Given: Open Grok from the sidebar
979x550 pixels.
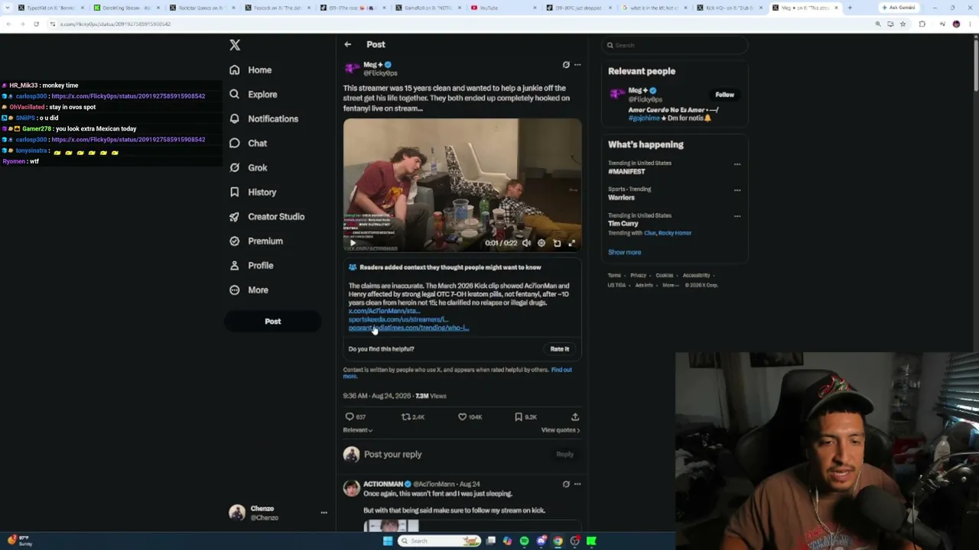Looking at the screenshot, I should tap(248, 168).
